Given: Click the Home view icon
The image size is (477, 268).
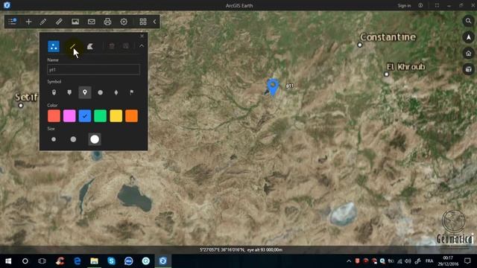Looking at the screenshot, I should (x=469, y=54).
